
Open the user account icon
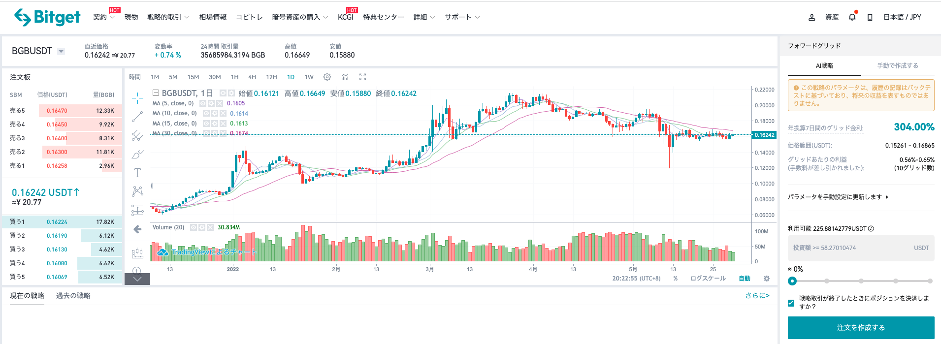tap(811, 17)
